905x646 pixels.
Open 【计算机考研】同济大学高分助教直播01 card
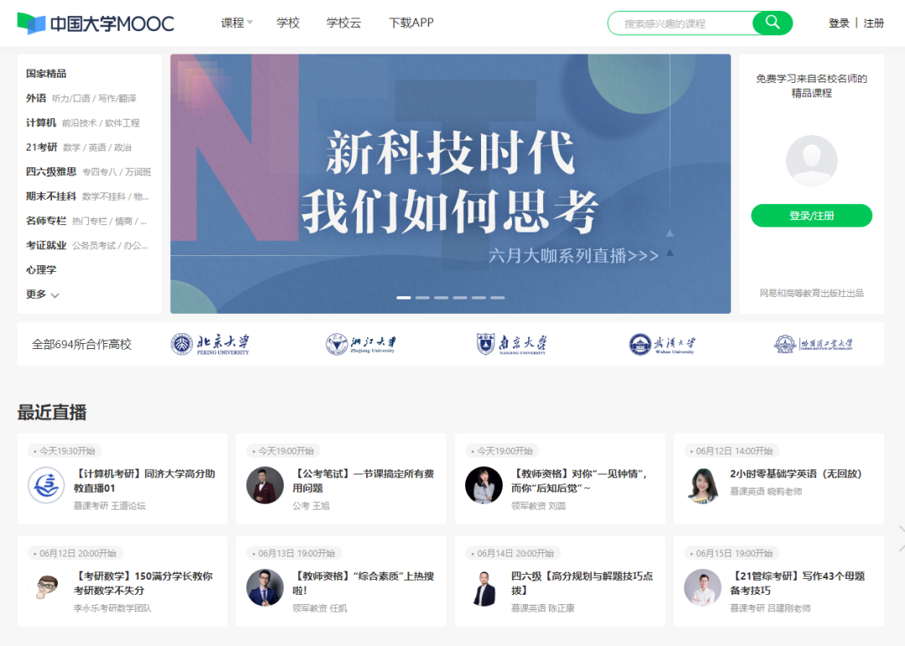tap(122, 479)
